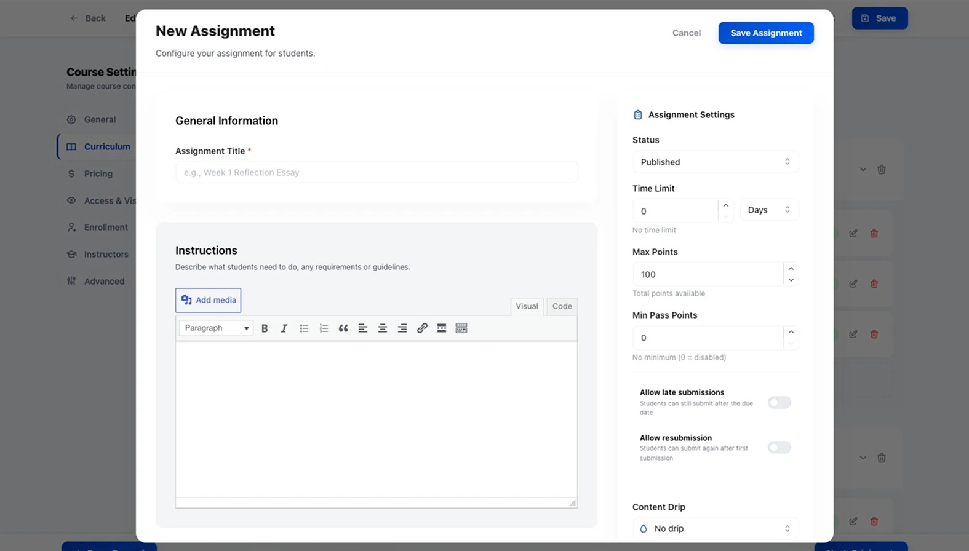
Task: Open Enrollment section in the sidebar
Action: [98, 228]
